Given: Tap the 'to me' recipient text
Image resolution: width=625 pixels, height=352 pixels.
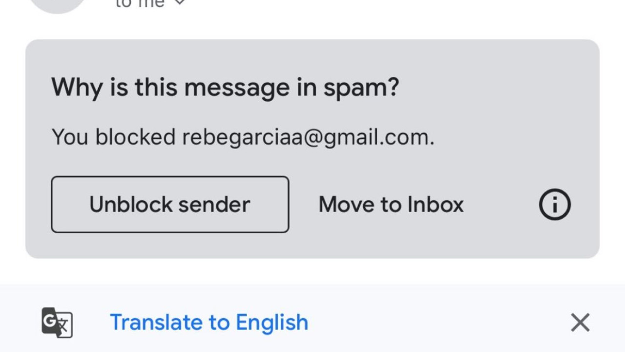Looking at the screenshot, I should (139, 4).
